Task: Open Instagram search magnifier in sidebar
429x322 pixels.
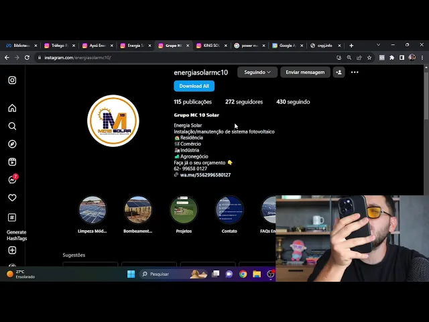Action: 12,126
